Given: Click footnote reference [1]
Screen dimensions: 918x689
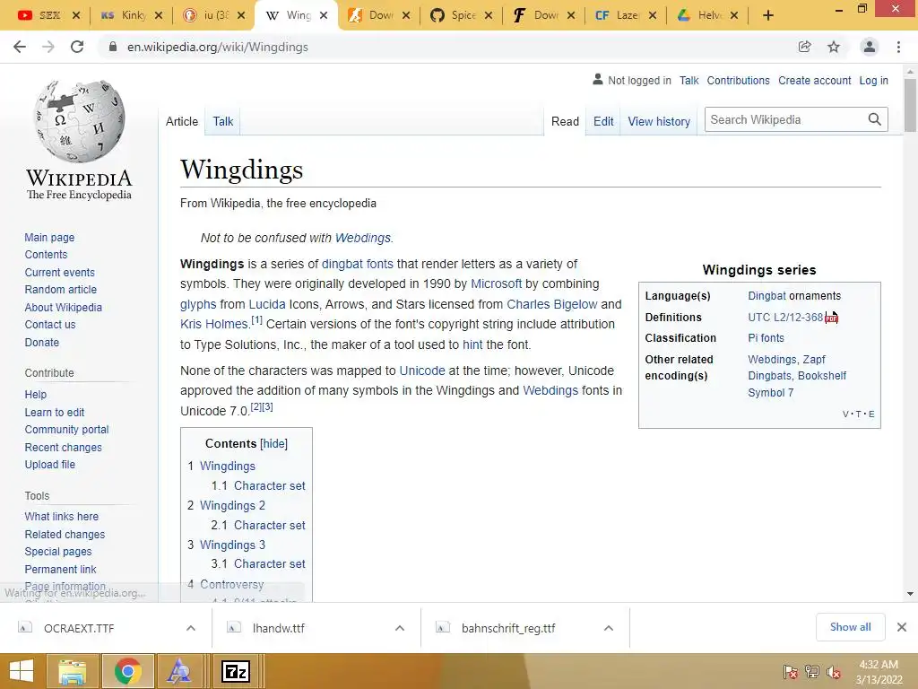Looking at the screenshot, I should 256,320.
